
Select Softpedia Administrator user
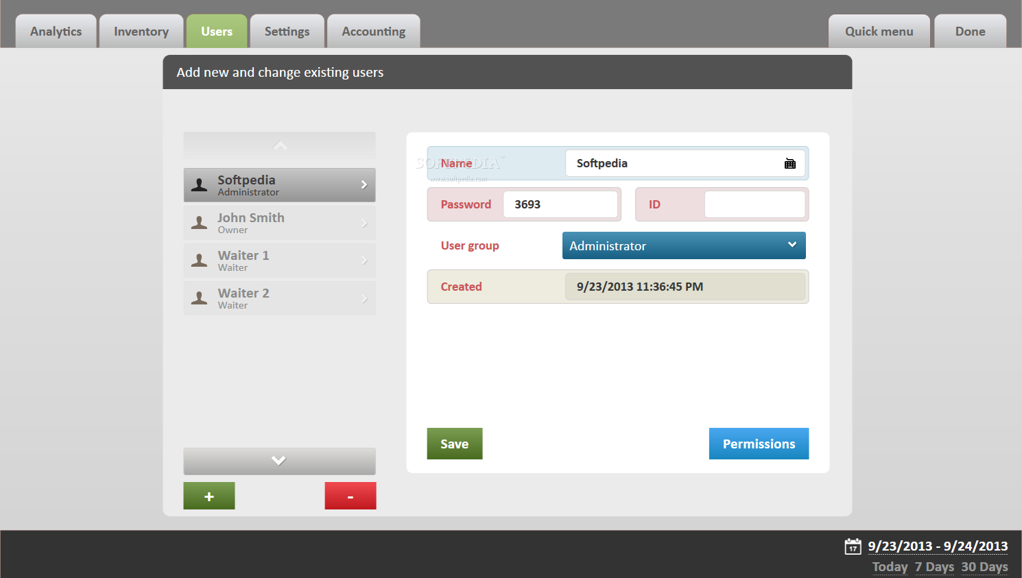280,185
